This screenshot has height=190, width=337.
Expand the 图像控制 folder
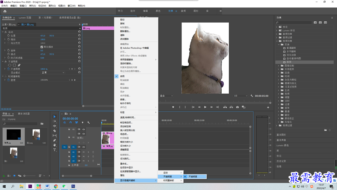(279, 66)
